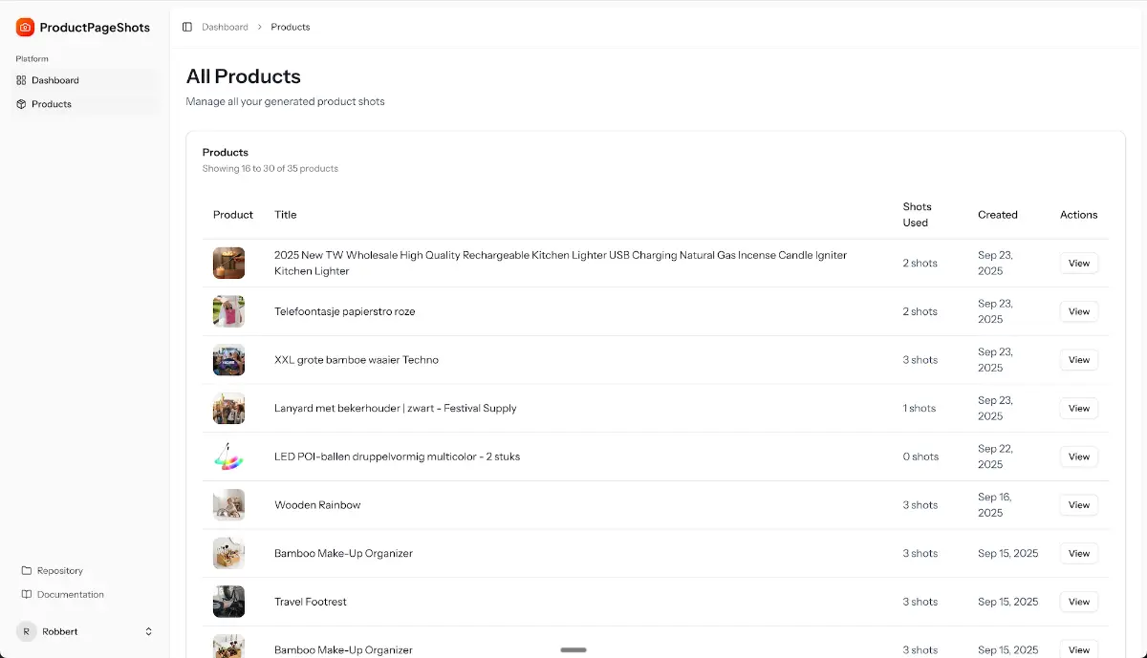Select the Dashboard grid icon in sidebar
The image size is (1147, 658).
point(21,80)
